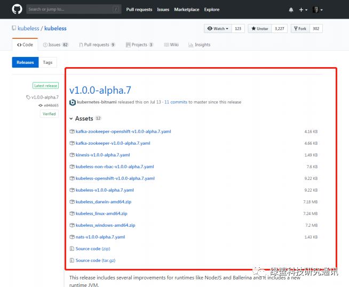Select the Issues 82 tab
The height and width of the screenshot is (287, 349).
[x=55, y=45]
